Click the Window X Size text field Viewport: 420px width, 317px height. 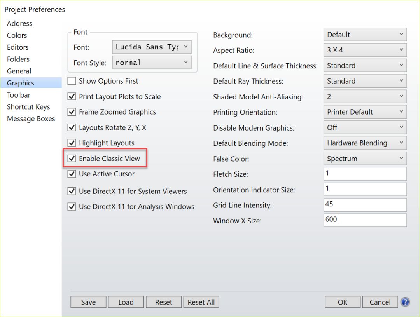365,220
